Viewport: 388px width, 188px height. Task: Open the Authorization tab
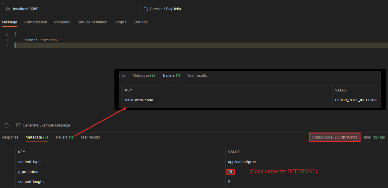36,22
